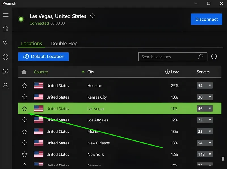The image size is (227, 169).
Task: Select the Locations tab
Action: (x=31, y=44)
